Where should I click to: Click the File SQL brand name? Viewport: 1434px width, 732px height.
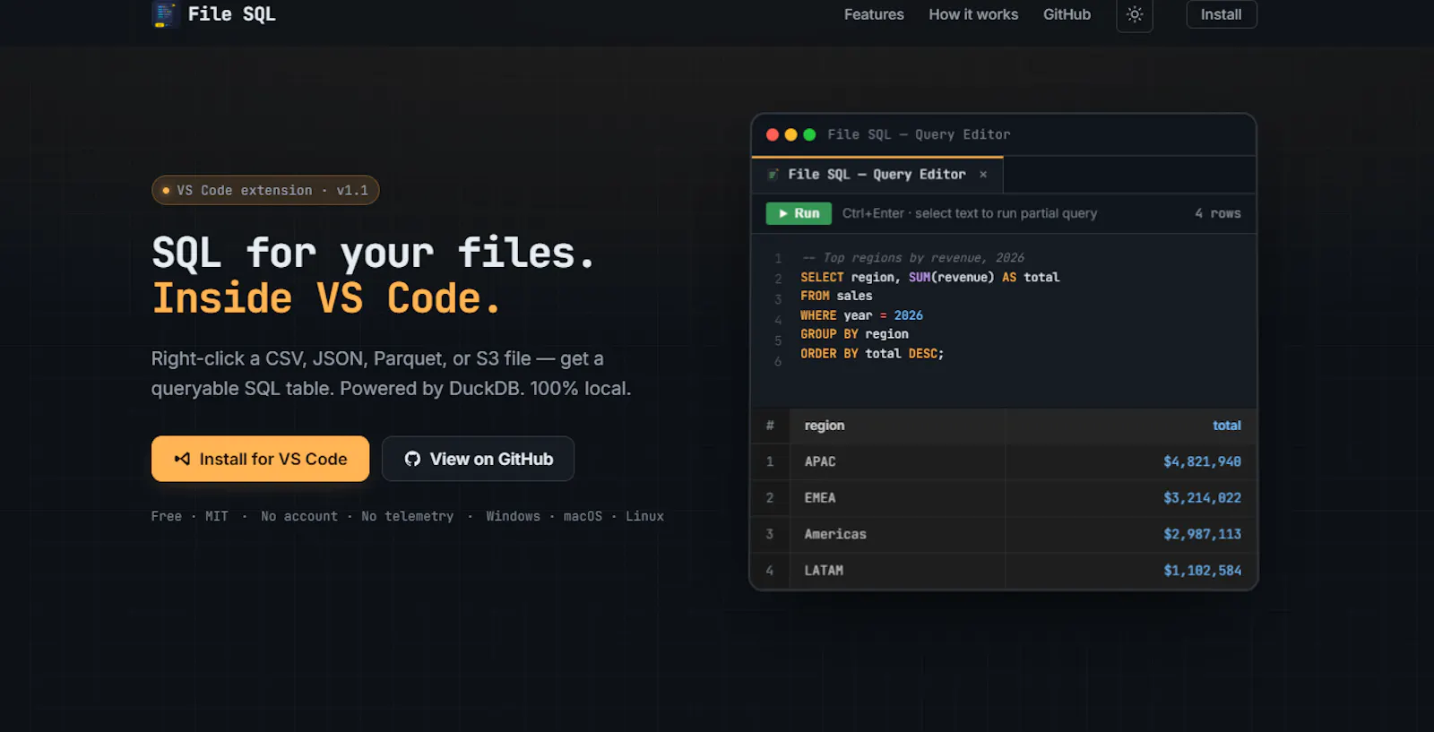[x=231, y=14]
